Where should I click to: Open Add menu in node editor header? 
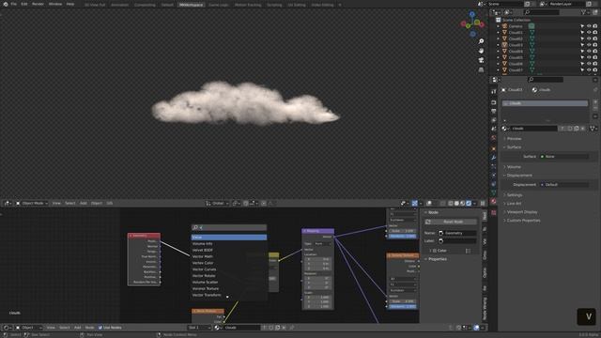pyautogui.click(x=77, y=328)
